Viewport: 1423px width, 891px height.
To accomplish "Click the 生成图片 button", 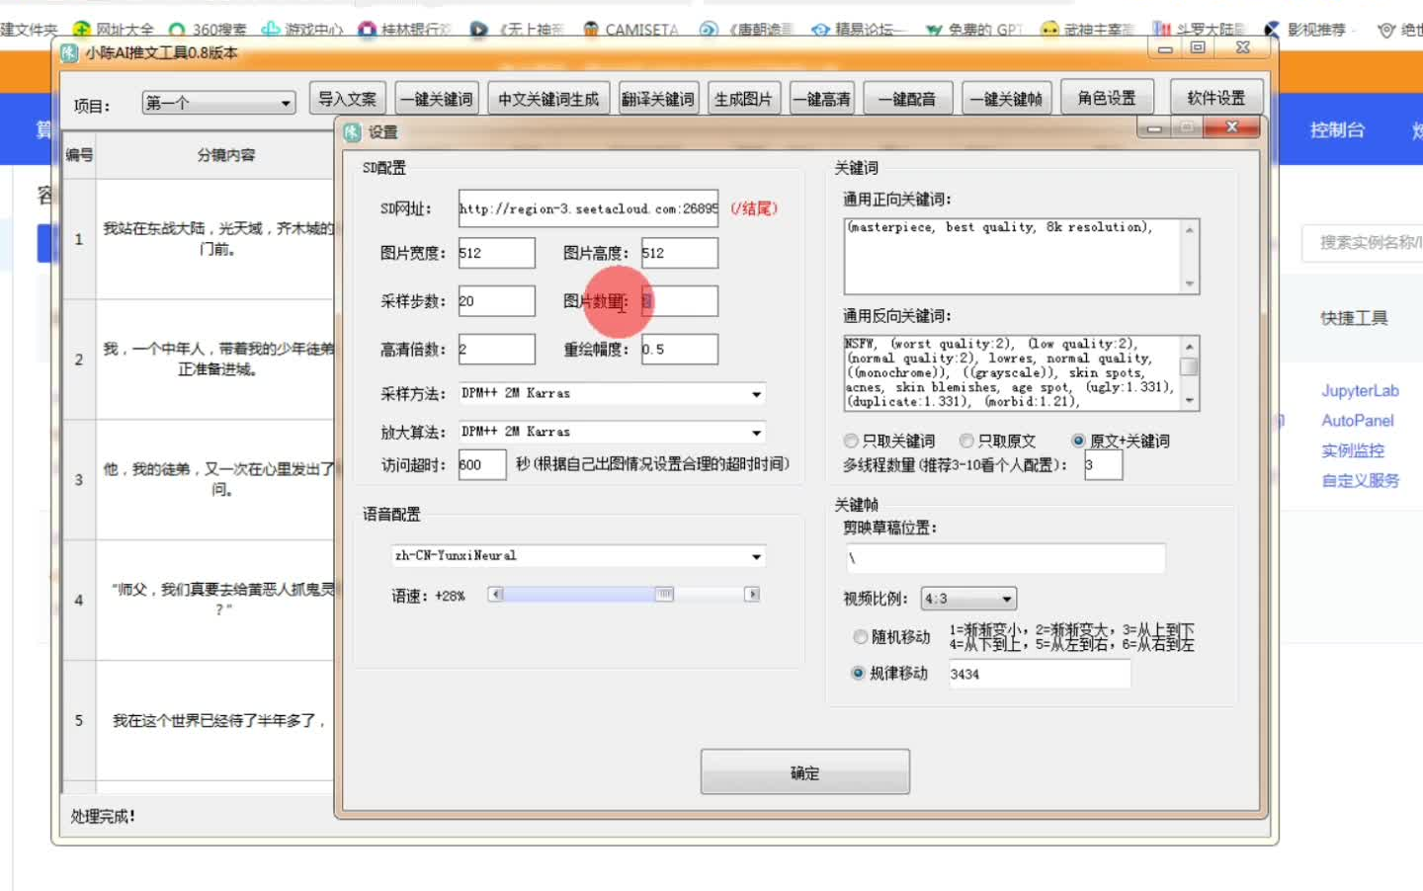I will coord(744,99).
